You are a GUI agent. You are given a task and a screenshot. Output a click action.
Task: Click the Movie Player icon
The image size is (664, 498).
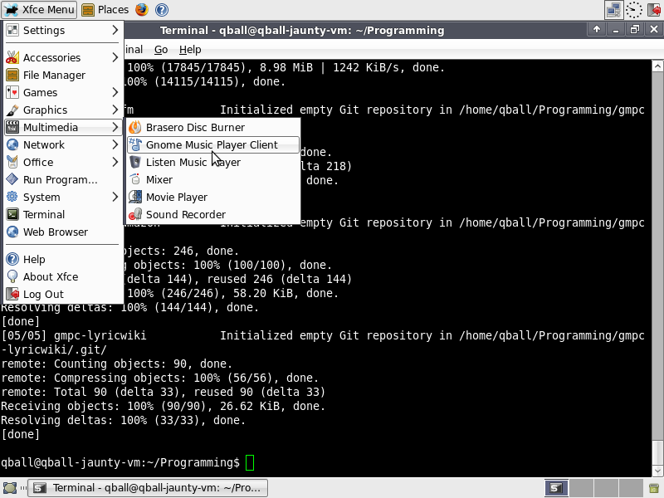click(135, 197)
